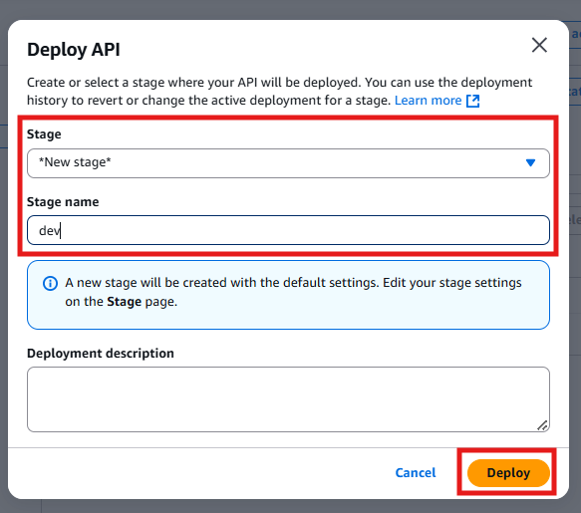
Task: Click the external link icon beside Learn more
Action: [472, 101]
